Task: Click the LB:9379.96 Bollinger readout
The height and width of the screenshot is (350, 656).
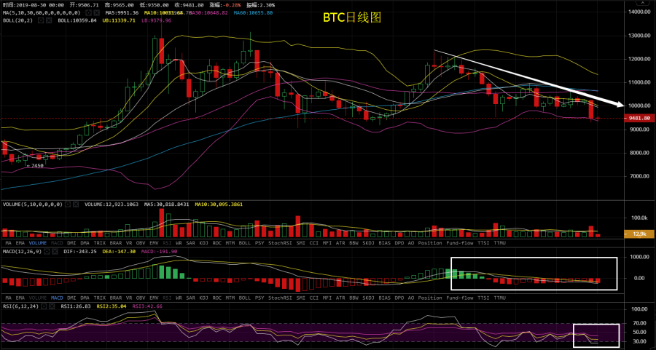Action: [x=157, y=20]
